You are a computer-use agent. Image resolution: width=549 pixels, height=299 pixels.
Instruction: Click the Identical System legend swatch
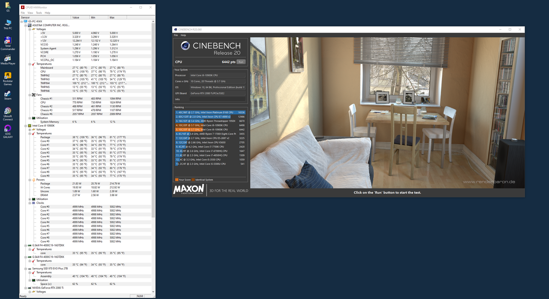coord(193,180)
